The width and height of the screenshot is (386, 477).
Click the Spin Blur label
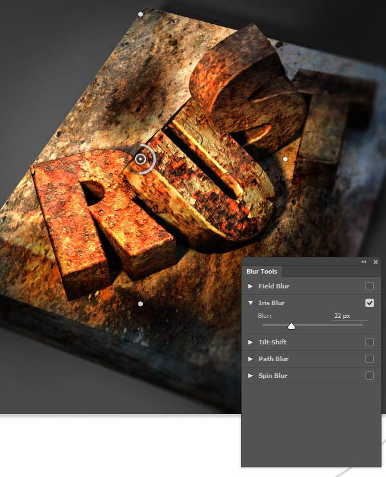click(273, 375)
